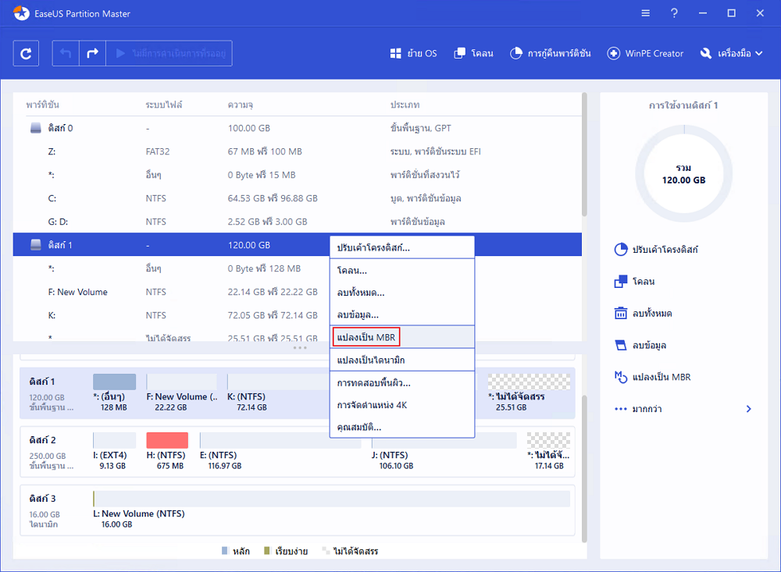Click the EaseUS Partition Master logo
The image size is (781, 572).
tap(21, 13)
